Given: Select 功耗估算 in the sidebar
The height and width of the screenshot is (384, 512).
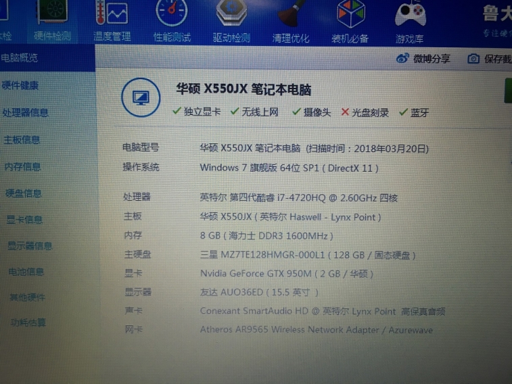Looking at the screenshot, I should click(28, 322).
